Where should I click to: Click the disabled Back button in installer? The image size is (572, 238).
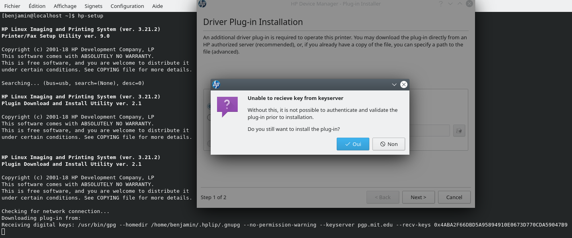point(383,197)
